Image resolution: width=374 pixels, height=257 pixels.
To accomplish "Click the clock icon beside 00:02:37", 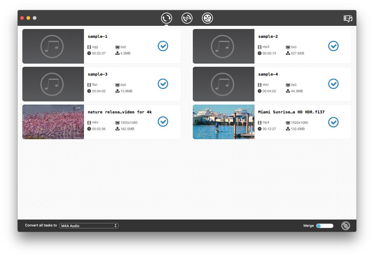I will (x=89, y=53).
